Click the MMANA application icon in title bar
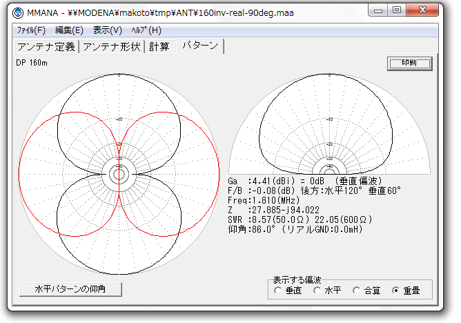The height and width of the screenshot is (323, 461). click(x=18, y=12)
